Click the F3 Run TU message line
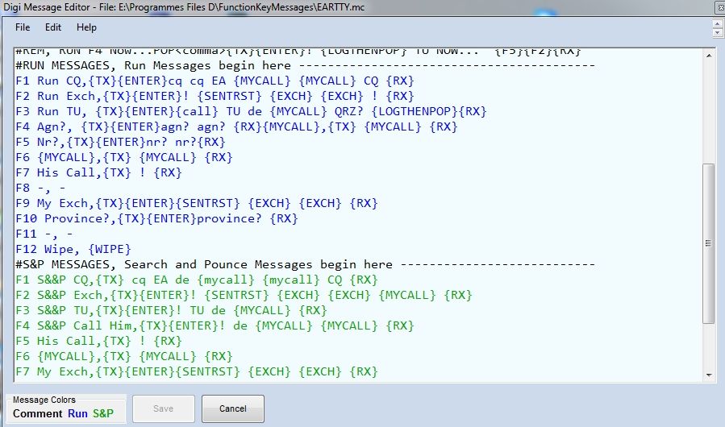This screenshot has height=427, width=725. coord(251,111)
